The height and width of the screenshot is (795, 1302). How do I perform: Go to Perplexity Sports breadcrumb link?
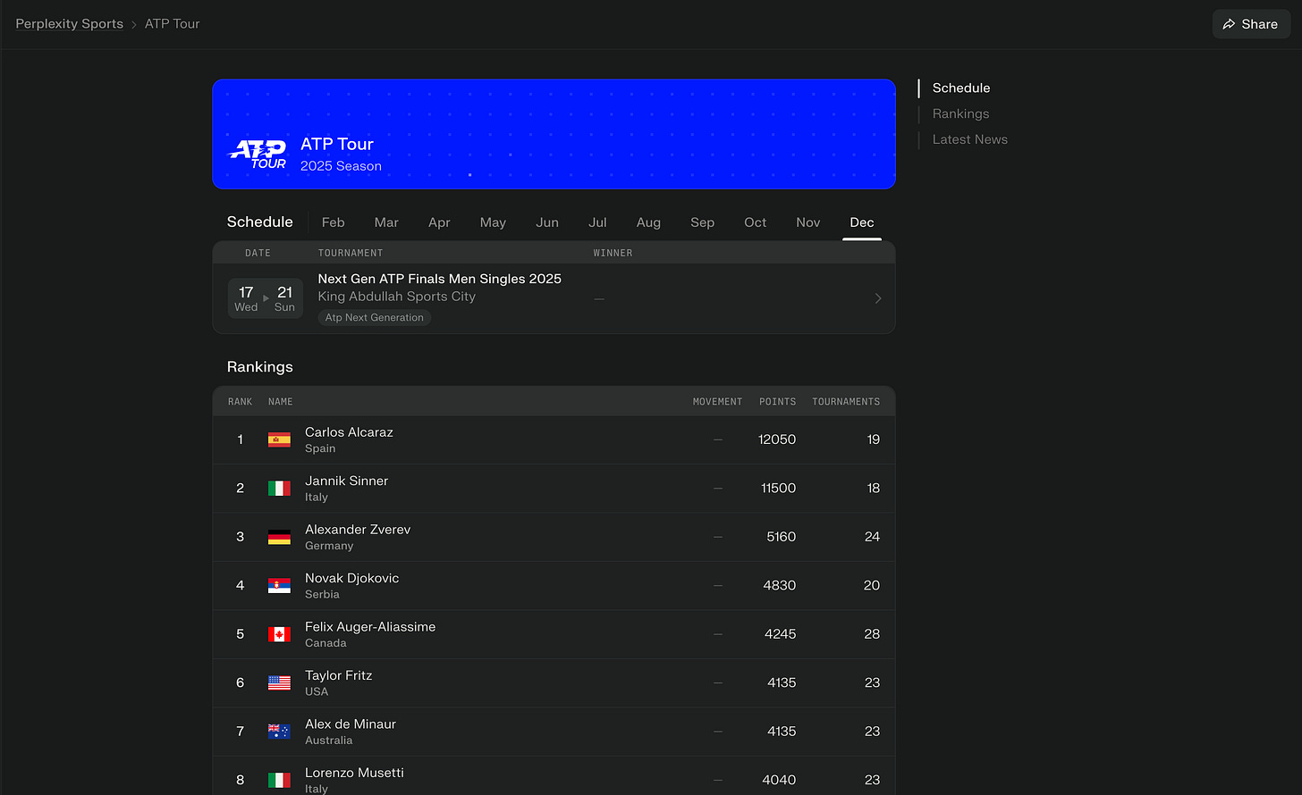(x=69, y=24)
